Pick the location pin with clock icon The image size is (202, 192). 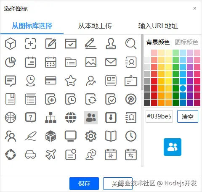30,81
